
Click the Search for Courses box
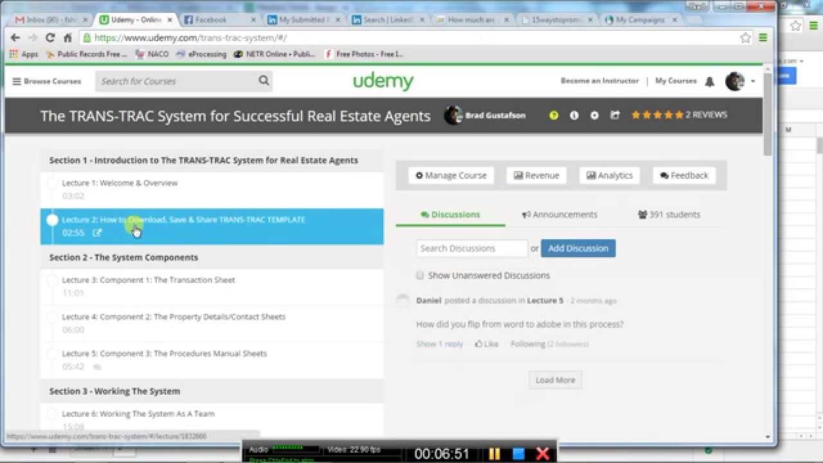(x=176, y=81)
